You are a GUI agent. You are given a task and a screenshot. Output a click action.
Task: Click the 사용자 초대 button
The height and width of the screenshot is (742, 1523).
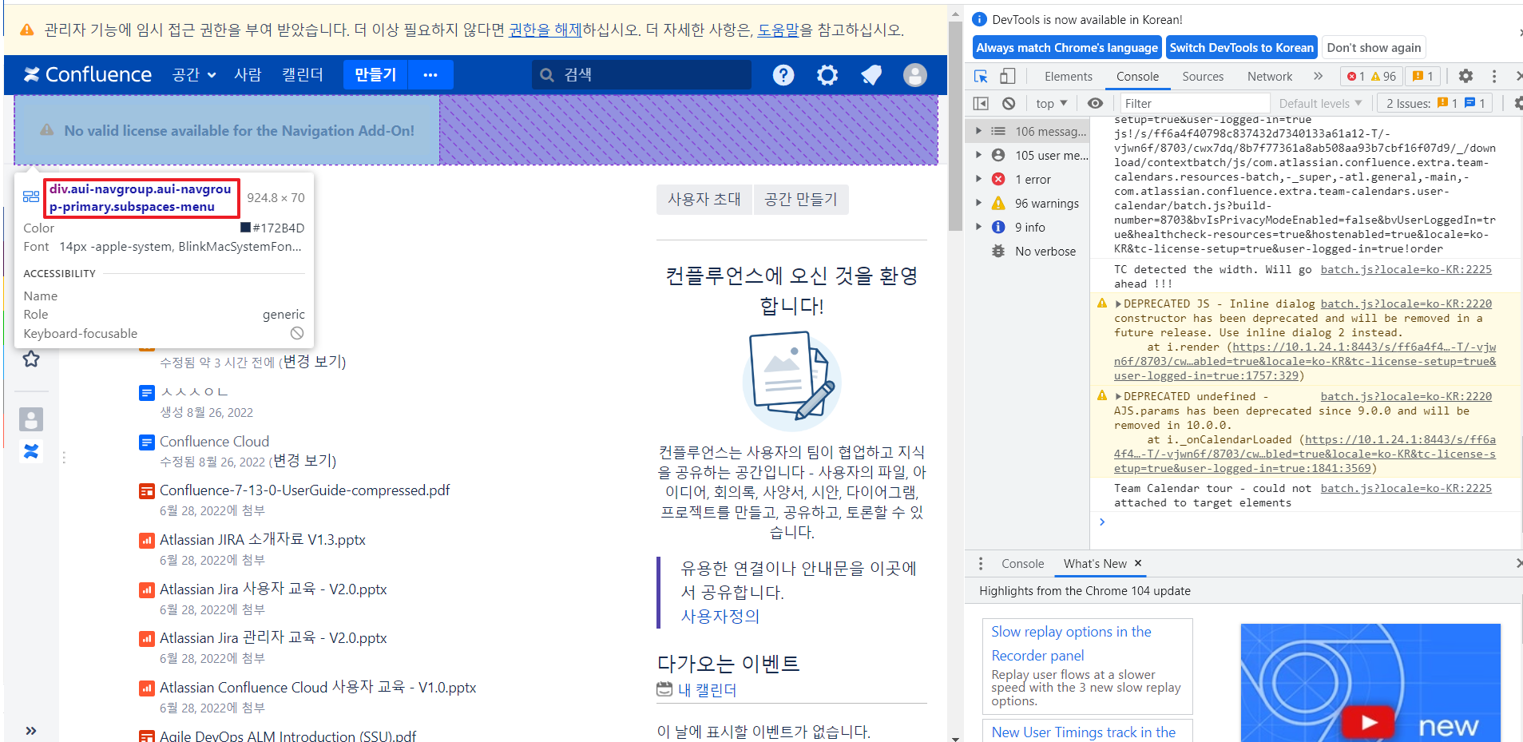(704, 199)
